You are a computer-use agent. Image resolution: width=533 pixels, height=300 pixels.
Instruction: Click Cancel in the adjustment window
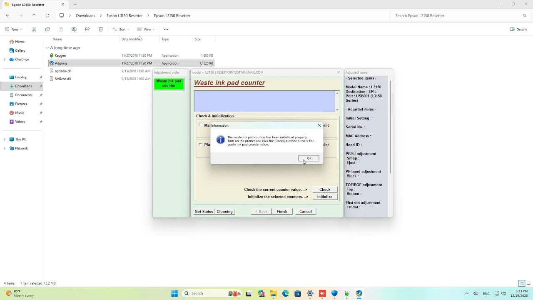[x=305, y=212]
